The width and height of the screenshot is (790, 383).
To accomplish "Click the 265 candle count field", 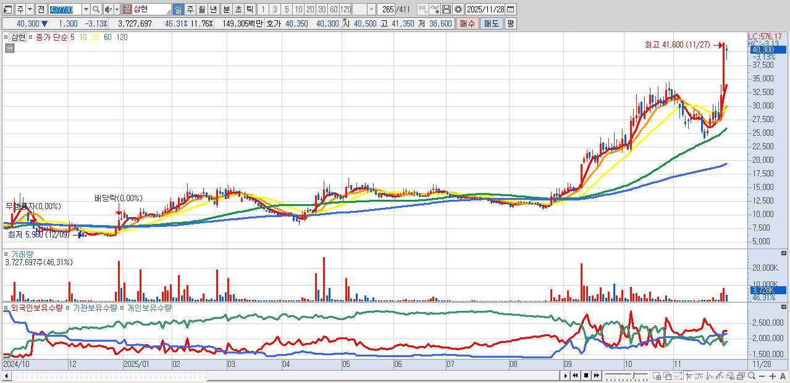I will point(386,9).
